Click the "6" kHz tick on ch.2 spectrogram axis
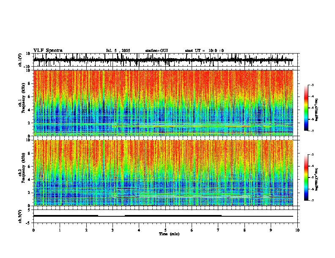Image resolution: width=335 pixels, height=258 pixels. (x=30, y=166)
